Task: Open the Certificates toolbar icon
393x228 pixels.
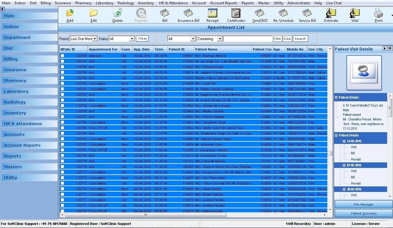Action: [236, 14]
